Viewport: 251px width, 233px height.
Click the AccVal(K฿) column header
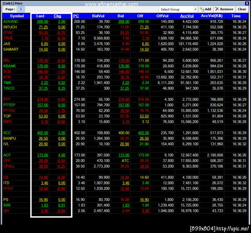point(212,16)
